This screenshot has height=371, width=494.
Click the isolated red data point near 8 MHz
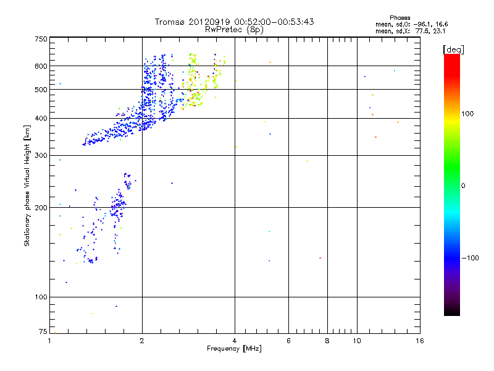click(x=320, y=258)
